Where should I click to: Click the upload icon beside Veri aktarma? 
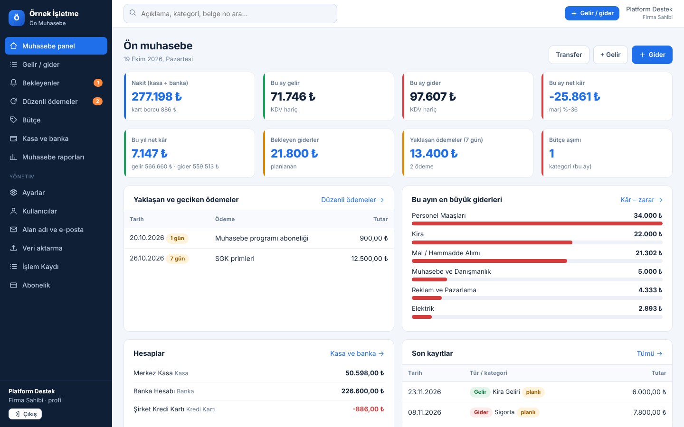[x=14, y=248]
